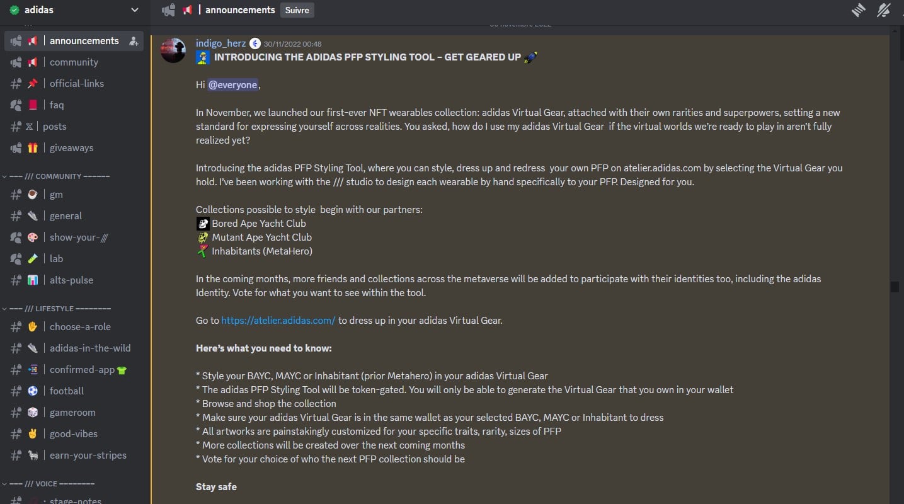
Task: Click the Suivre button
Action: 297,9
